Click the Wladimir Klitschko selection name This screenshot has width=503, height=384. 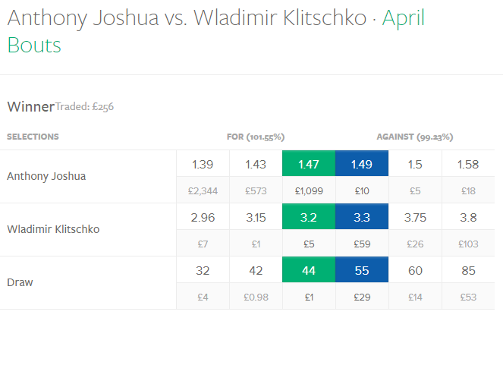tap(53, 229)
